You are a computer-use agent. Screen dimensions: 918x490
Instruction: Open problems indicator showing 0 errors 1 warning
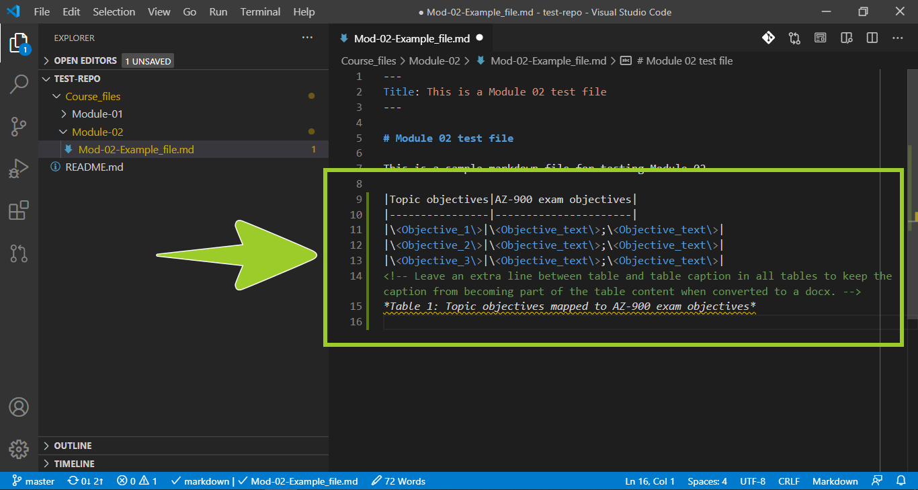click(x=137, y=481)
